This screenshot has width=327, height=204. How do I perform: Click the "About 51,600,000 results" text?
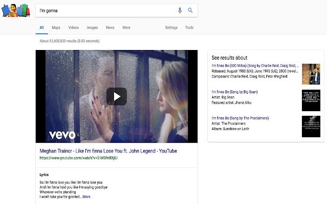(x=69, y=41)
